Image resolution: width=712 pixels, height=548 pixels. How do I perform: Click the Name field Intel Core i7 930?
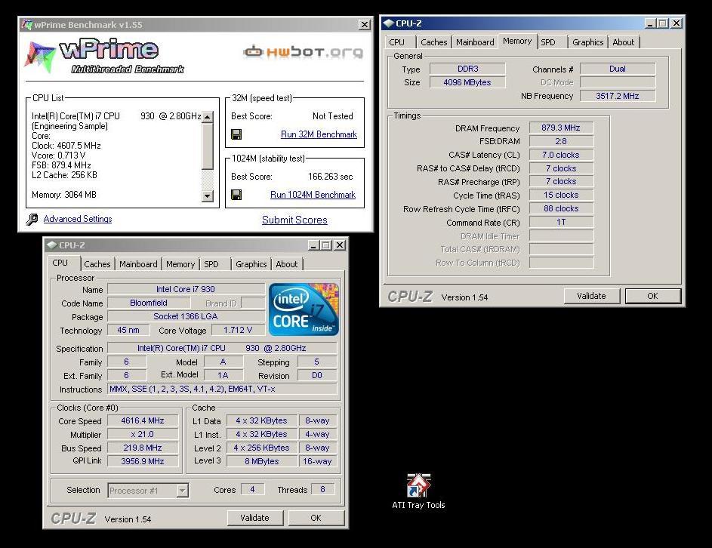(x=186, y=289)
